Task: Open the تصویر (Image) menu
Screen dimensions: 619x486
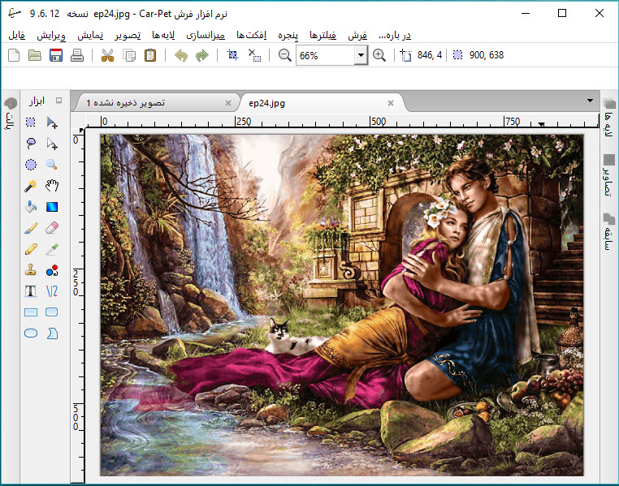Action: 128,36
